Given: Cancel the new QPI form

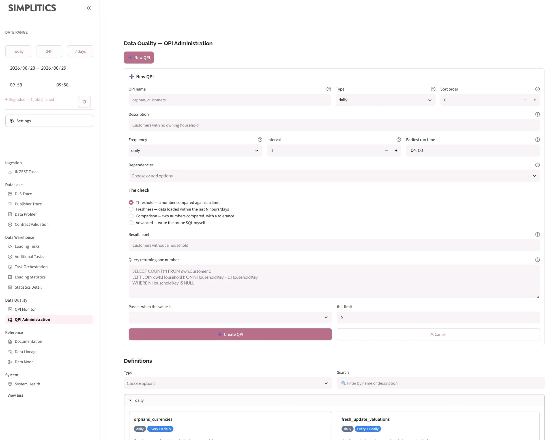Looking at the screenshot, I should [438, 334].
